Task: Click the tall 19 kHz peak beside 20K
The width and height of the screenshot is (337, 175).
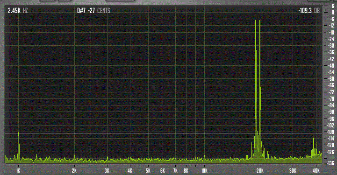Action: coord(256,86)
